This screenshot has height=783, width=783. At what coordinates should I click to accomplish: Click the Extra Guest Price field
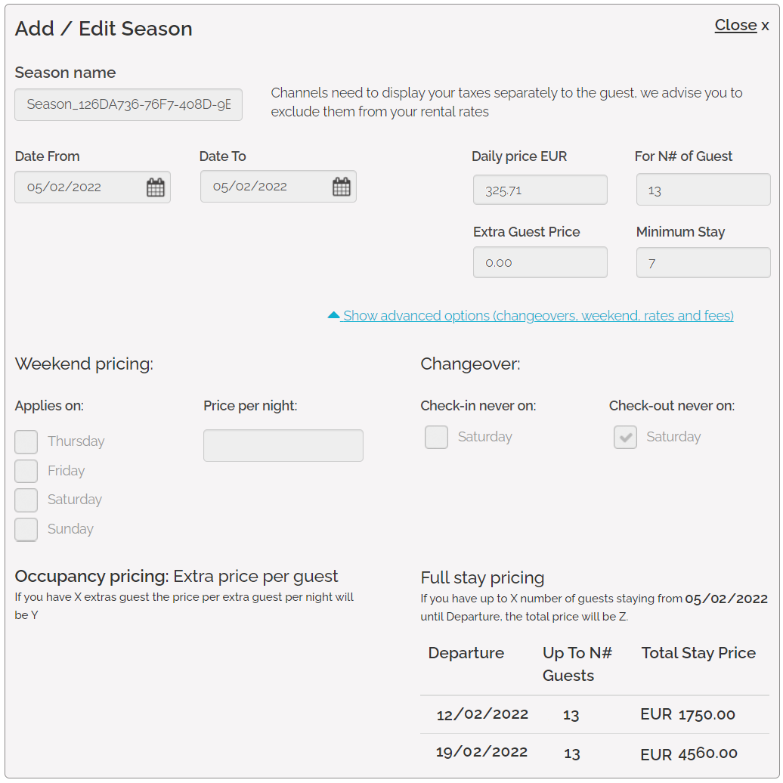point(540,262)
